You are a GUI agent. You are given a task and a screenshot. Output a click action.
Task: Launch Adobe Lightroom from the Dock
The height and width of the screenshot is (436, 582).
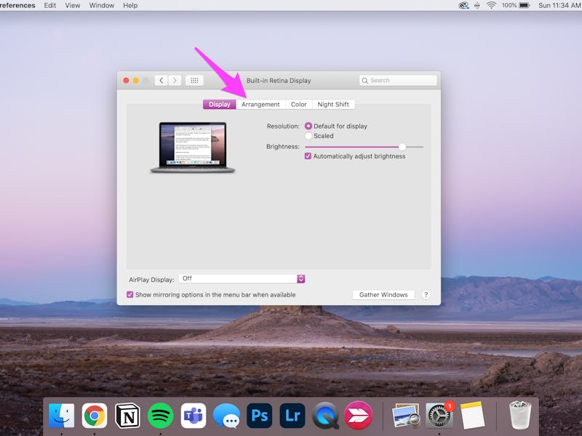point(292,416)
